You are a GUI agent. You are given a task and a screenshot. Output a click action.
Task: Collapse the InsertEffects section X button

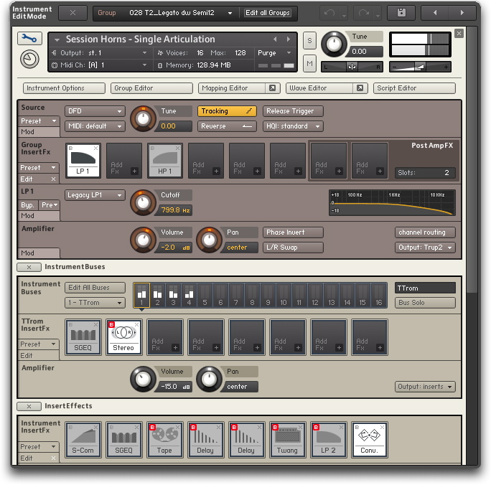click(x=29, y=406)
